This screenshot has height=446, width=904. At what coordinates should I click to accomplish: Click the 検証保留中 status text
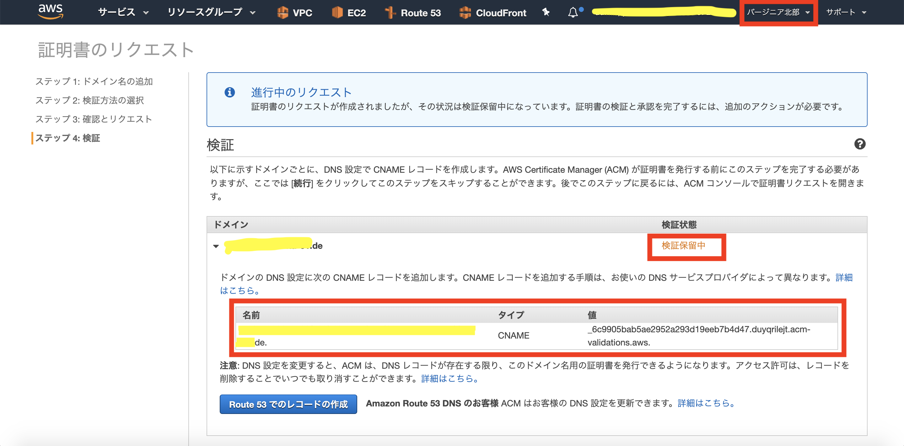point(683,246)
